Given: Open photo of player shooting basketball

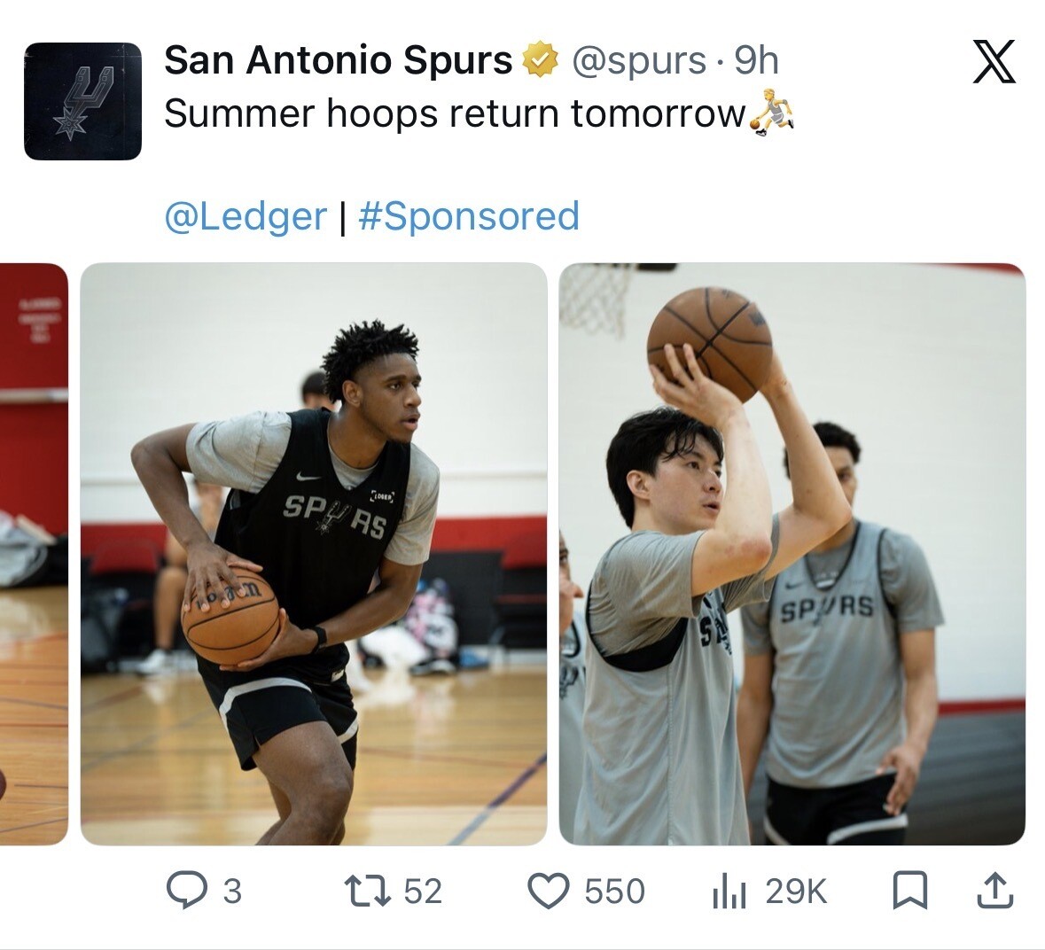Looking at the screenshot, I should pos(792,554).
